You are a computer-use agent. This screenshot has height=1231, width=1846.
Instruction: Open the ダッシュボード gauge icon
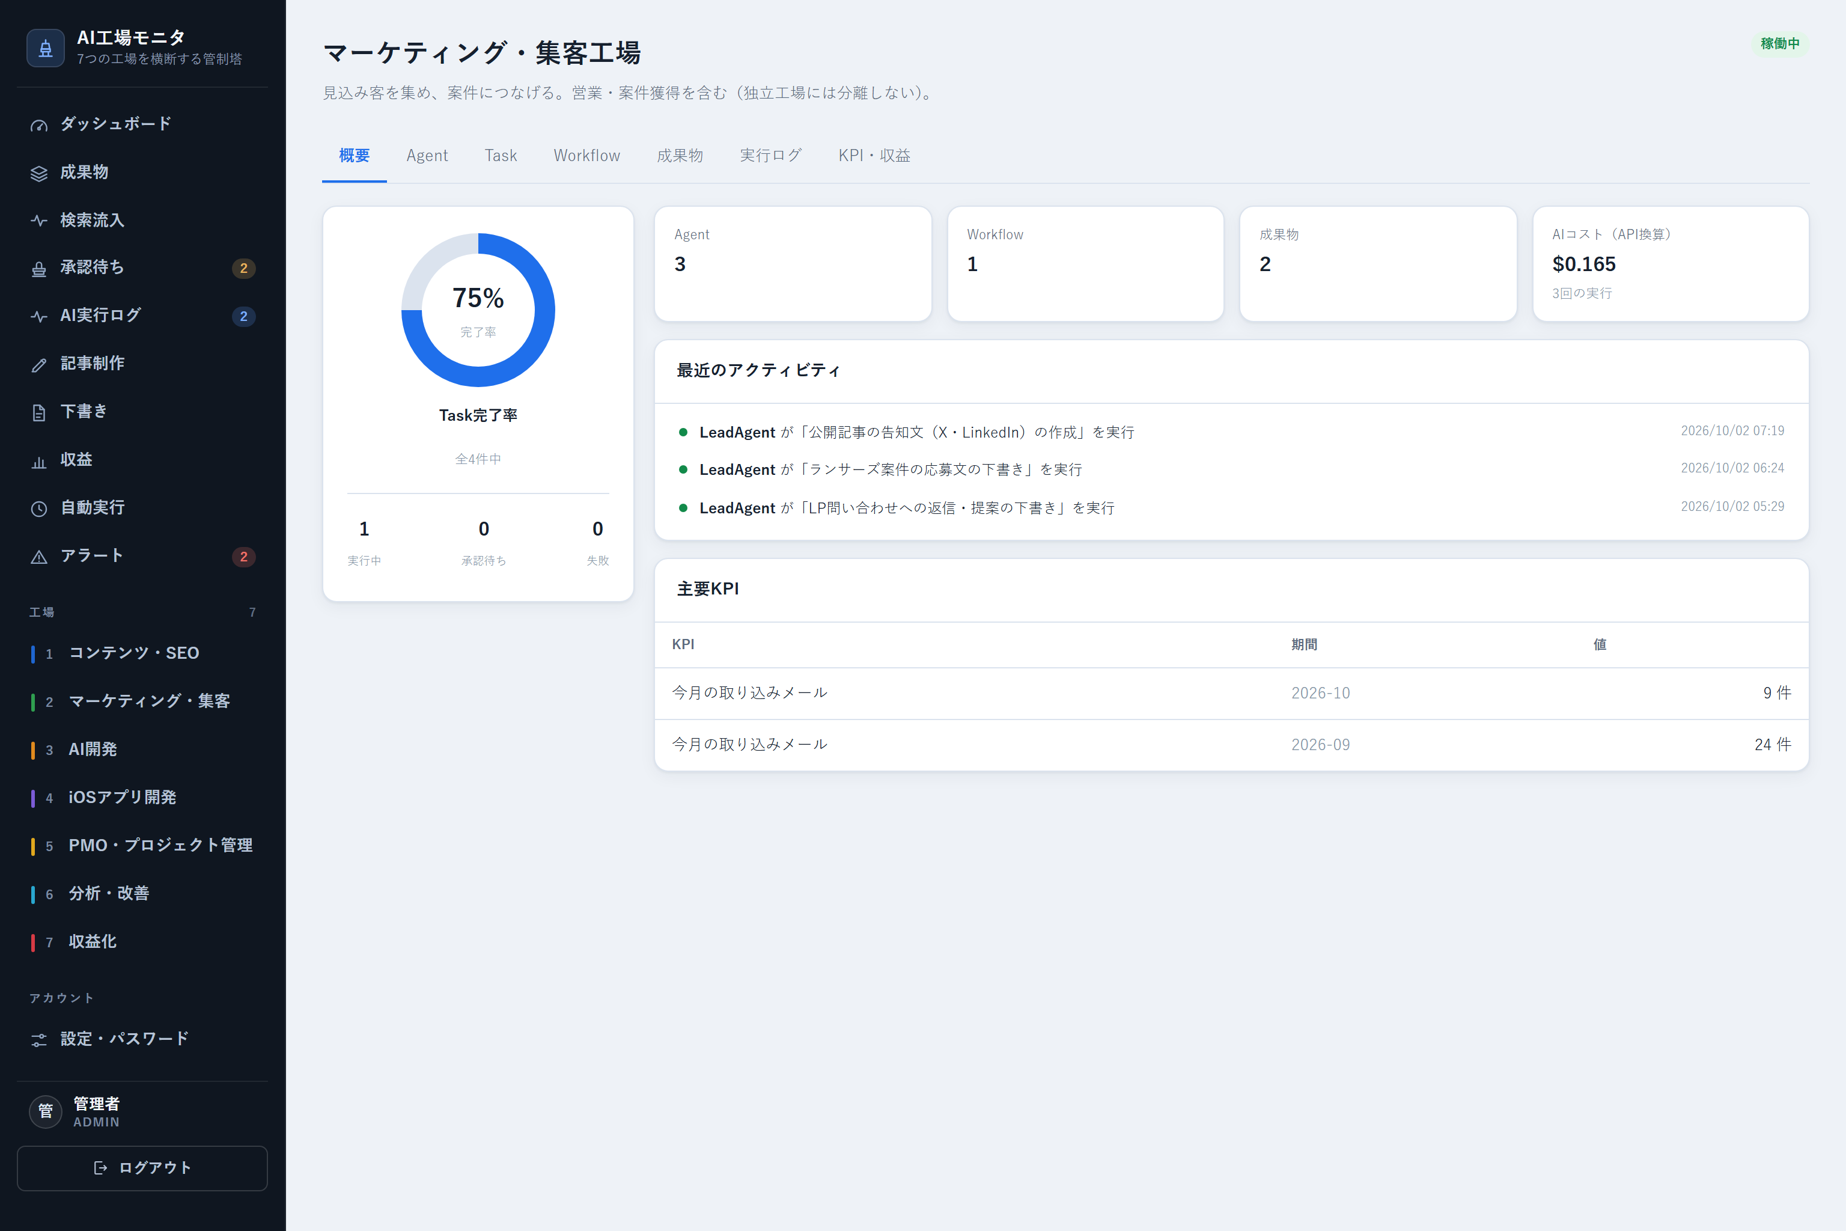tap(38, 125)
